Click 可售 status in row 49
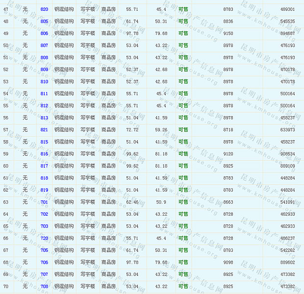 tap(183, 33)
